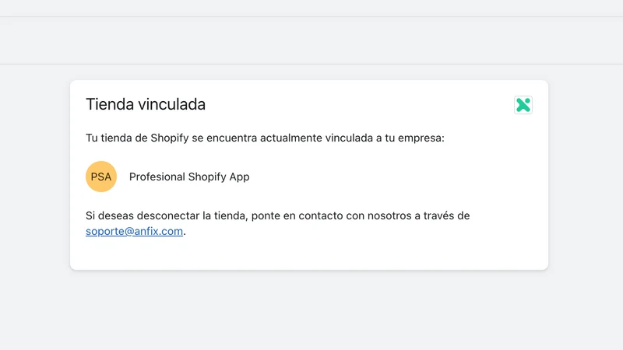This screenshot has height=350, width=623.
Task: Click the green anfix logo icon
Action: click(523, 105)
